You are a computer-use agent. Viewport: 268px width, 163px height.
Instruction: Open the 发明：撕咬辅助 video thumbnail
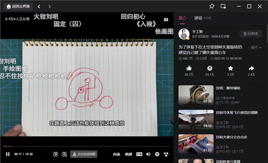[x=196, y=95]
